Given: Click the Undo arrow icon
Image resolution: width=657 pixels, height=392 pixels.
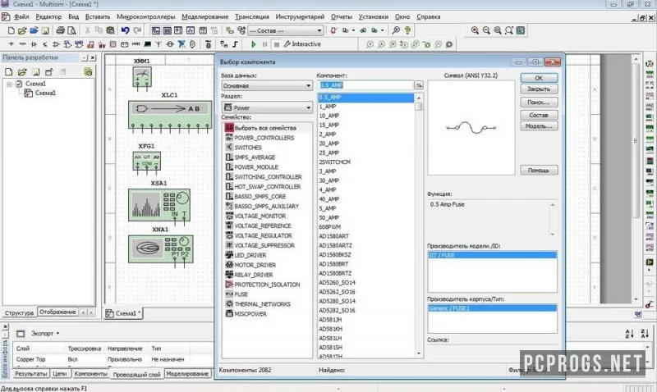Looking at the screenshot, I should pos(126,30).
